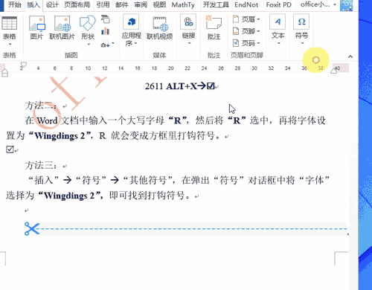The width and height of the screenshot is (372, 290).
Task: Click the 页眉 header icon
Action: click(236, 19)
